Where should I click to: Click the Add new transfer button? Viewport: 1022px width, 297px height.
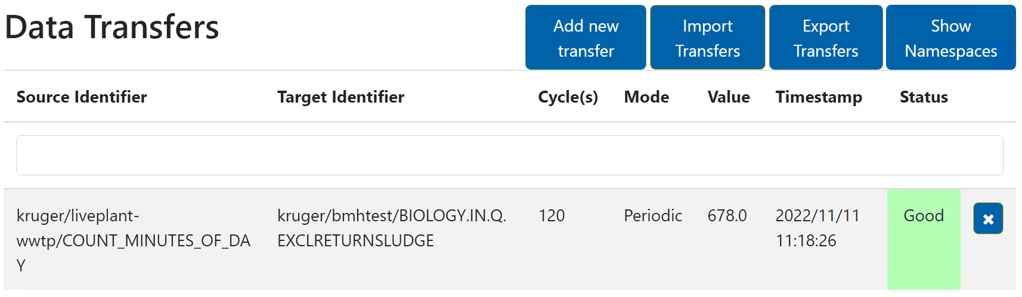tap(586, 38)
